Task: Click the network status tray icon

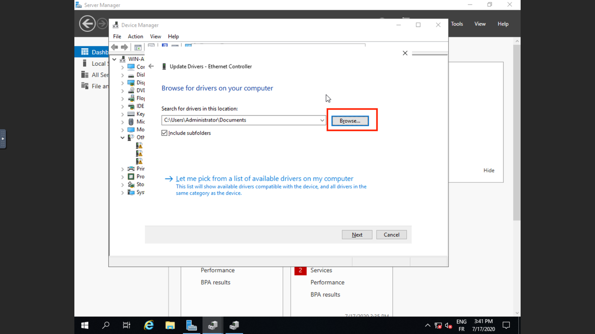Action: point(438,326)
